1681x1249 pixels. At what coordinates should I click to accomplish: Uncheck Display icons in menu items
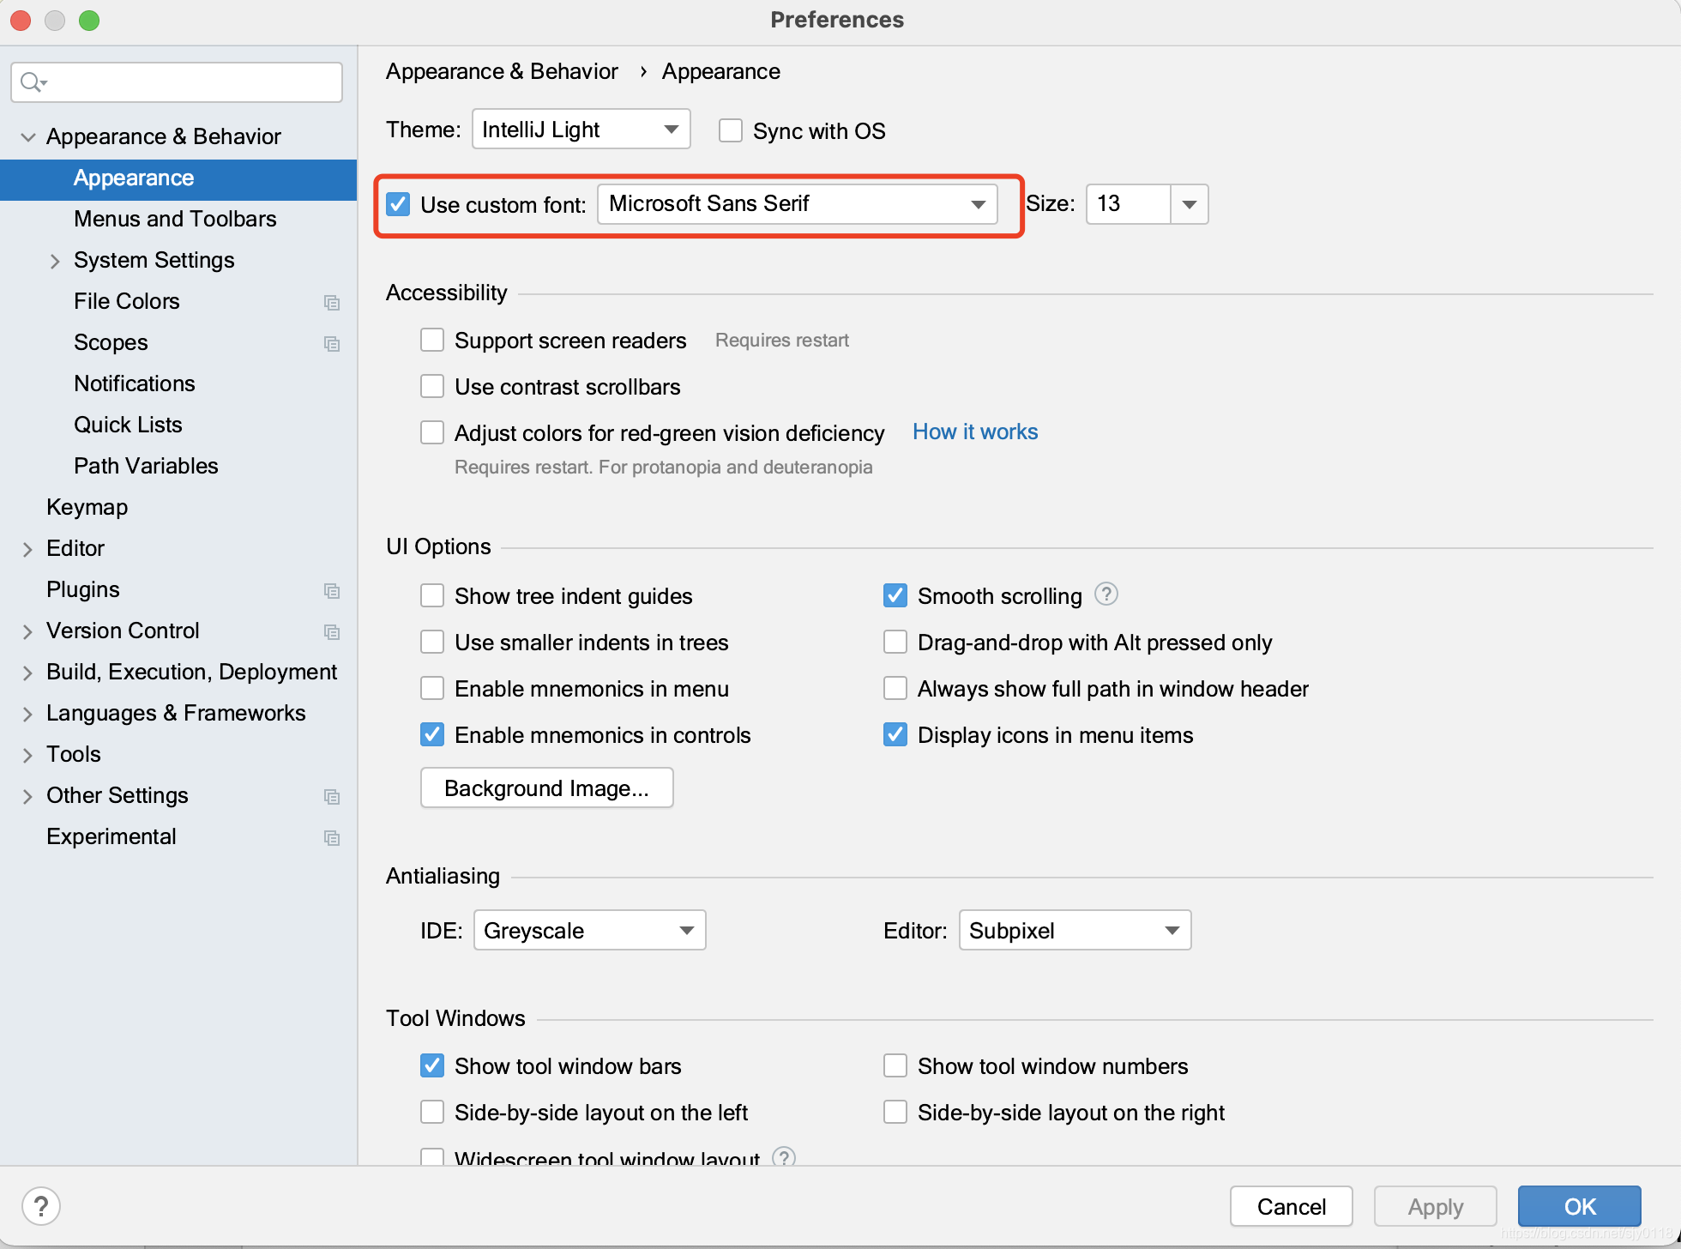(x=895, y=734)
